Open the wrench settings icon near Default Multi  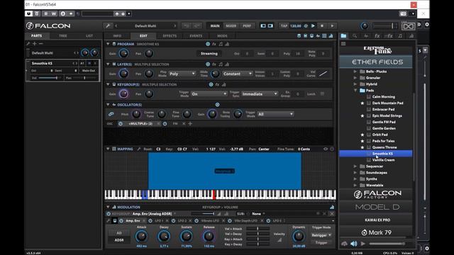pyautogui.click(x=108, y=25)
